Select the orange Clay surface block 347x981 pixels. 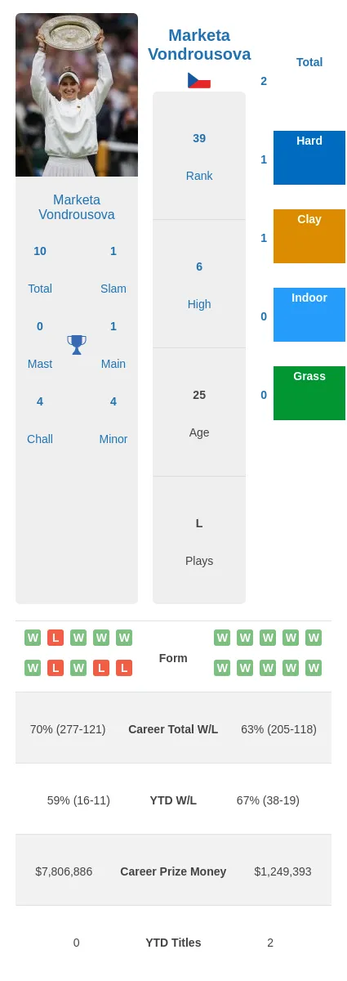point(309,236)
